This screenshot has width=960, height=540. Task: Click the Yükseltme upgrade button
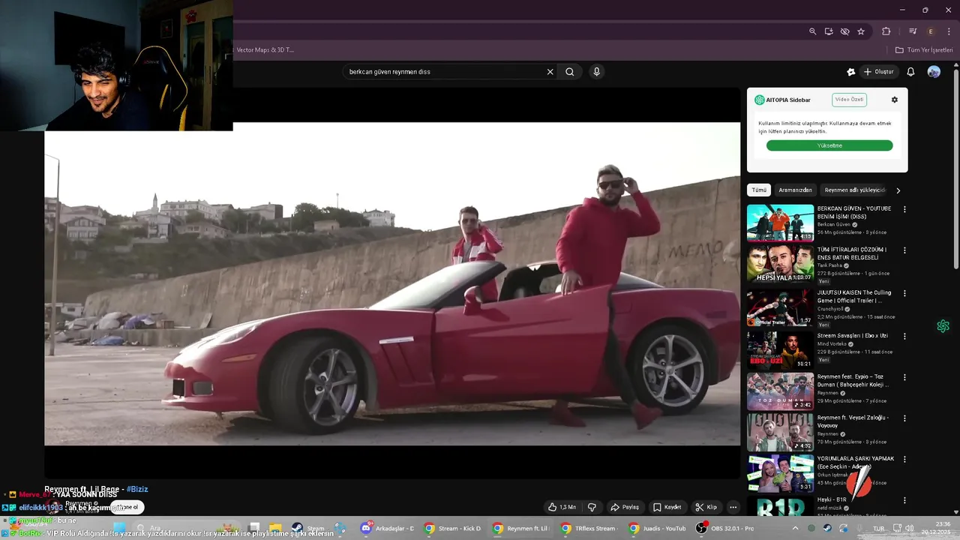[829, 145]
